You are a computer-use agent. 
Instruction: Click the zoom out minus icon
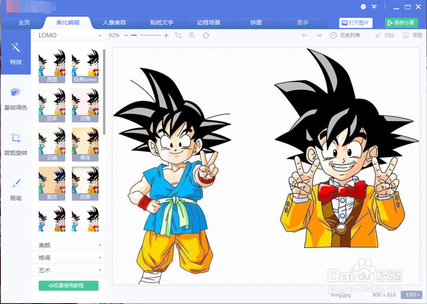point(126,35)
